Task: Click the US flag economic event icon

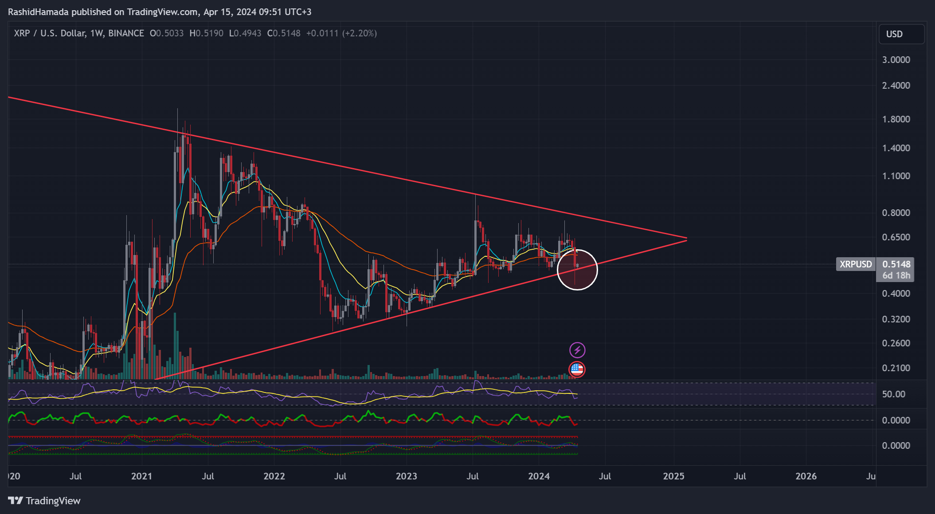Action: 577,369
